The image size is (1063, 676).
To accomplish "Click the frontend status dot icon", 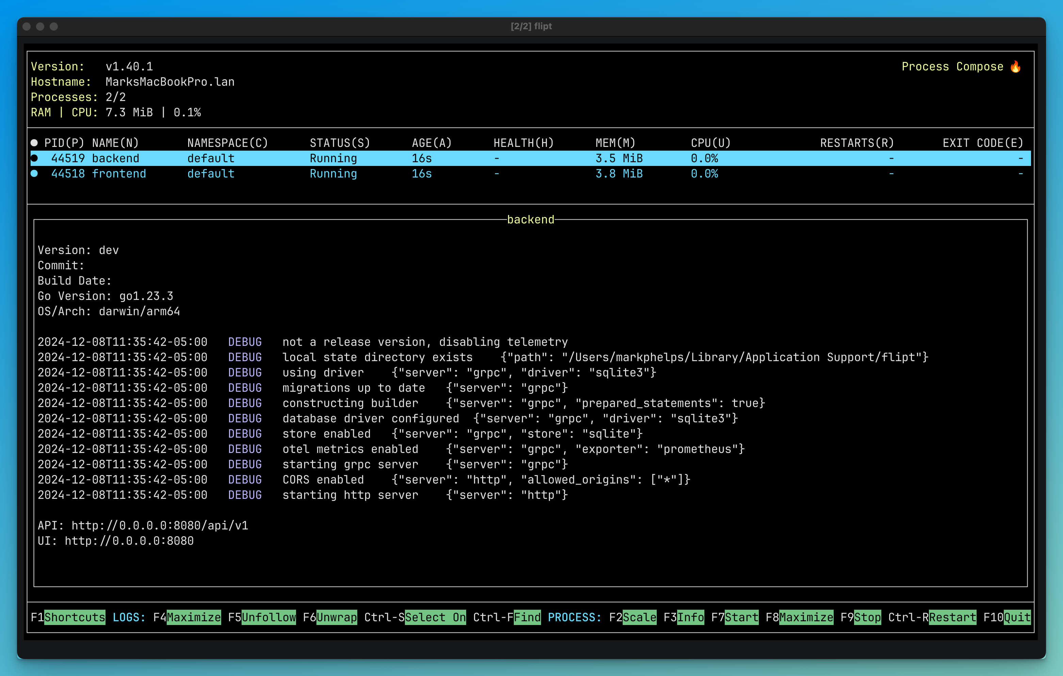I will click(x=34, y=173).
